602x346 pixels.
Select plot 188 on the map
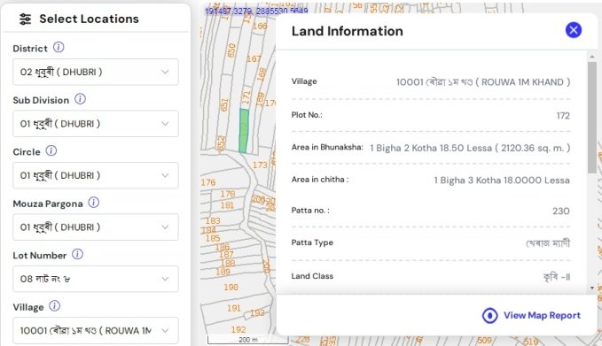(x=228, y=263)
